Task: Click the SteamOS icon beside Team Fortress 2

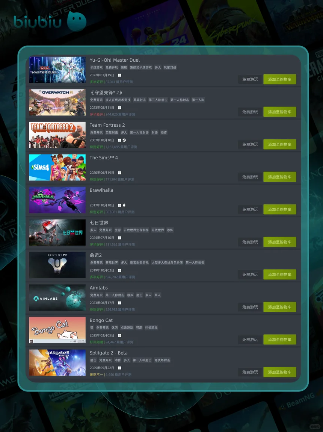Action: tap(124, 140)
